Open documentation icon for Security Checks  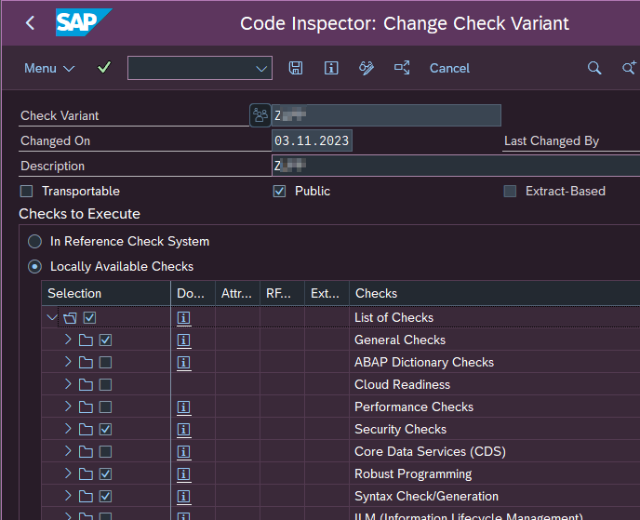point(183,429)
